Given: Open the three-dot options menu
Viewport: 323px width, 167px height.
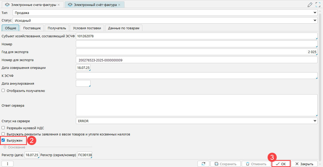Looking at the screenshot, I should pyautogui.click(x=8, y=164).
